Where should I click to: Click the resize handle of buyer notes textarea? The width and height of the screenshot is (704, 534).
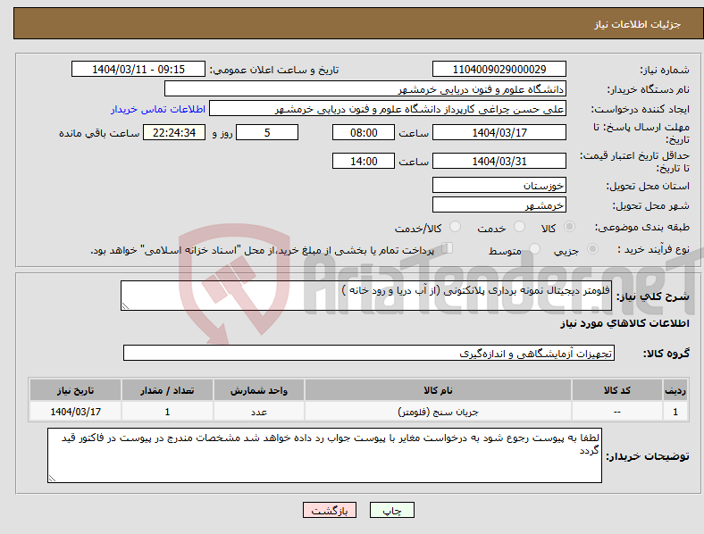coord(52,479)
